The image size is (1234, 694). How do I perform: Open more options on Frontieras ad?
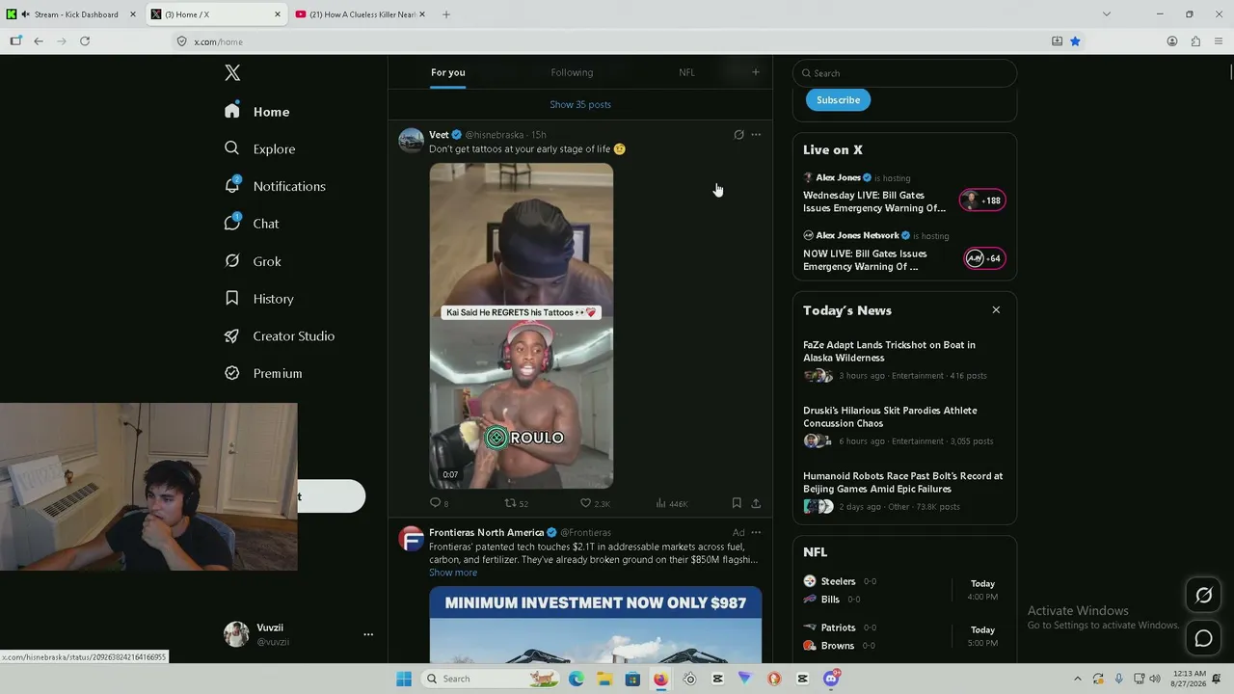click(x=756, y=532)
